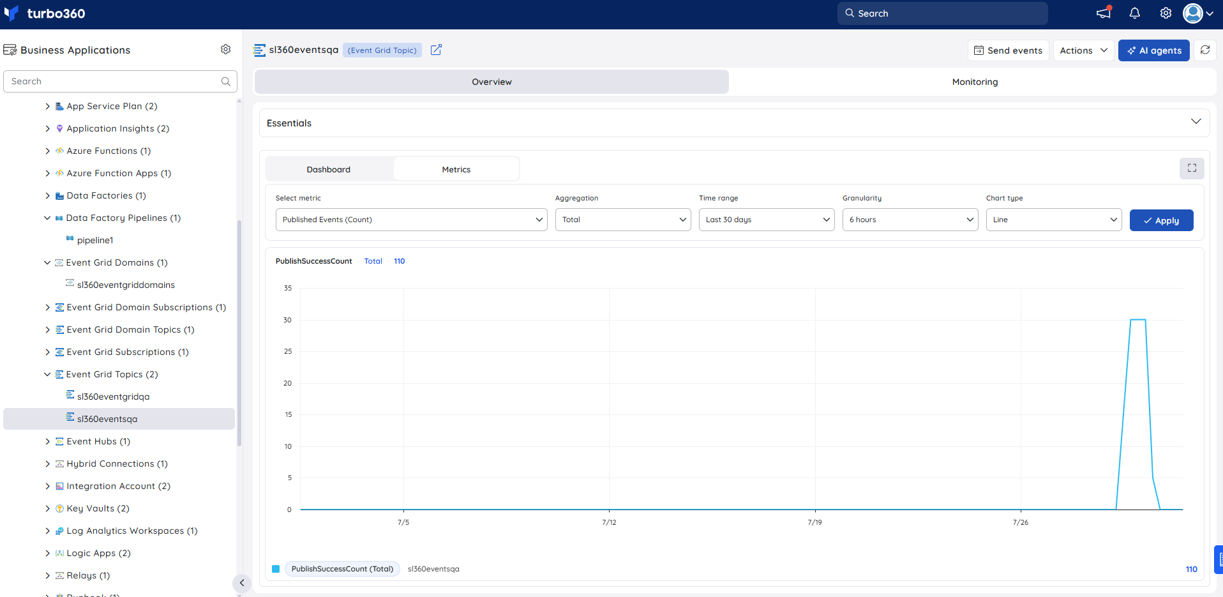
Task: Open the notifications bell
Action: tap(1135, 13)
